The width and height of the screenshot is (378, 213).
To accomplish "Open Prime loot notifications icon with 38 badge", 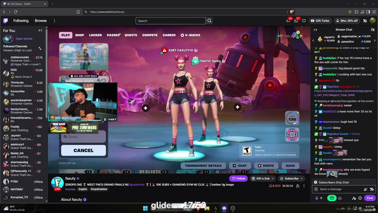I will [288, 20].
